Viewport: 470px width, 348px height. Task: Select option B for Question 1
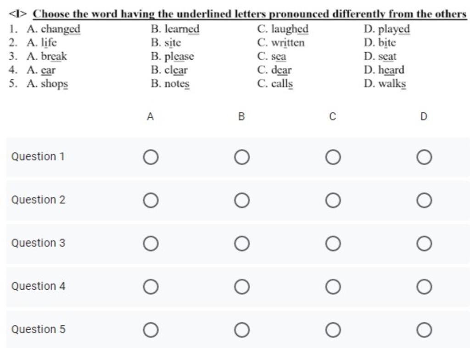coord(241,157)
